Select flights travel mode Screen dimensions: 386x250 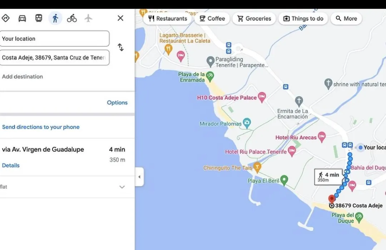tap(88, 18)
